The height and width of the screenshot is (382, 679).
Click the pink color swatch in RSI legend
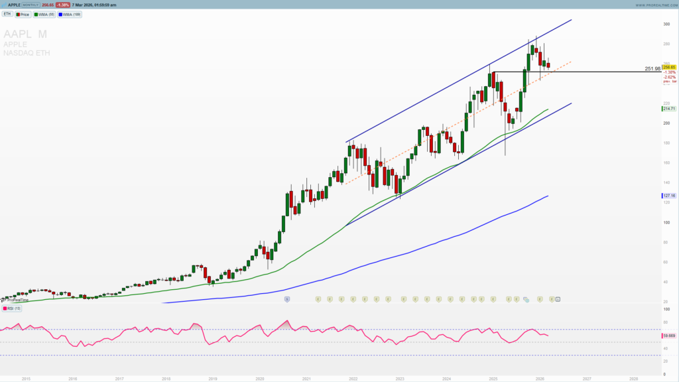point(5,308)
